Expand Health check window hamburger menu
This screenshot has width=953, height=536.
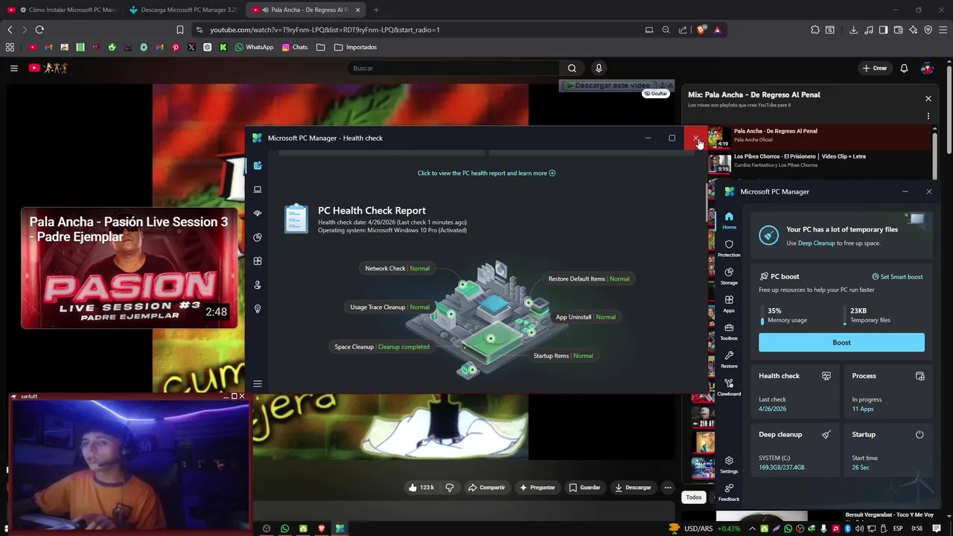(258, 384)
